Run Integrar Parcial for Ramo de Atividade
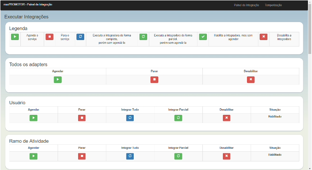The image size is (312, 170). tap(178, 156)
